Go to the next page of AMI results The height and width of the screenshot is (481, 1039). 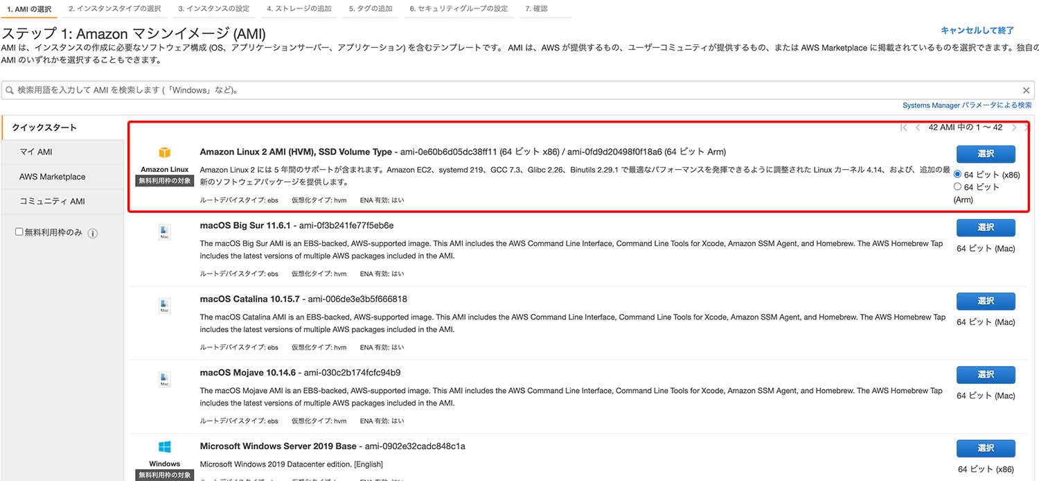tap(1014, 128)
